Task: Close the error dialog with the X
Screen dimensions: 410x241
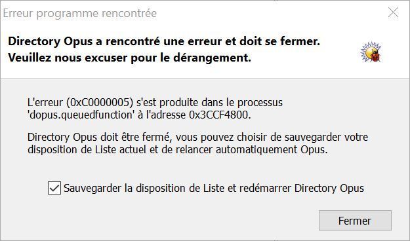Action: (x=393, y=12)
